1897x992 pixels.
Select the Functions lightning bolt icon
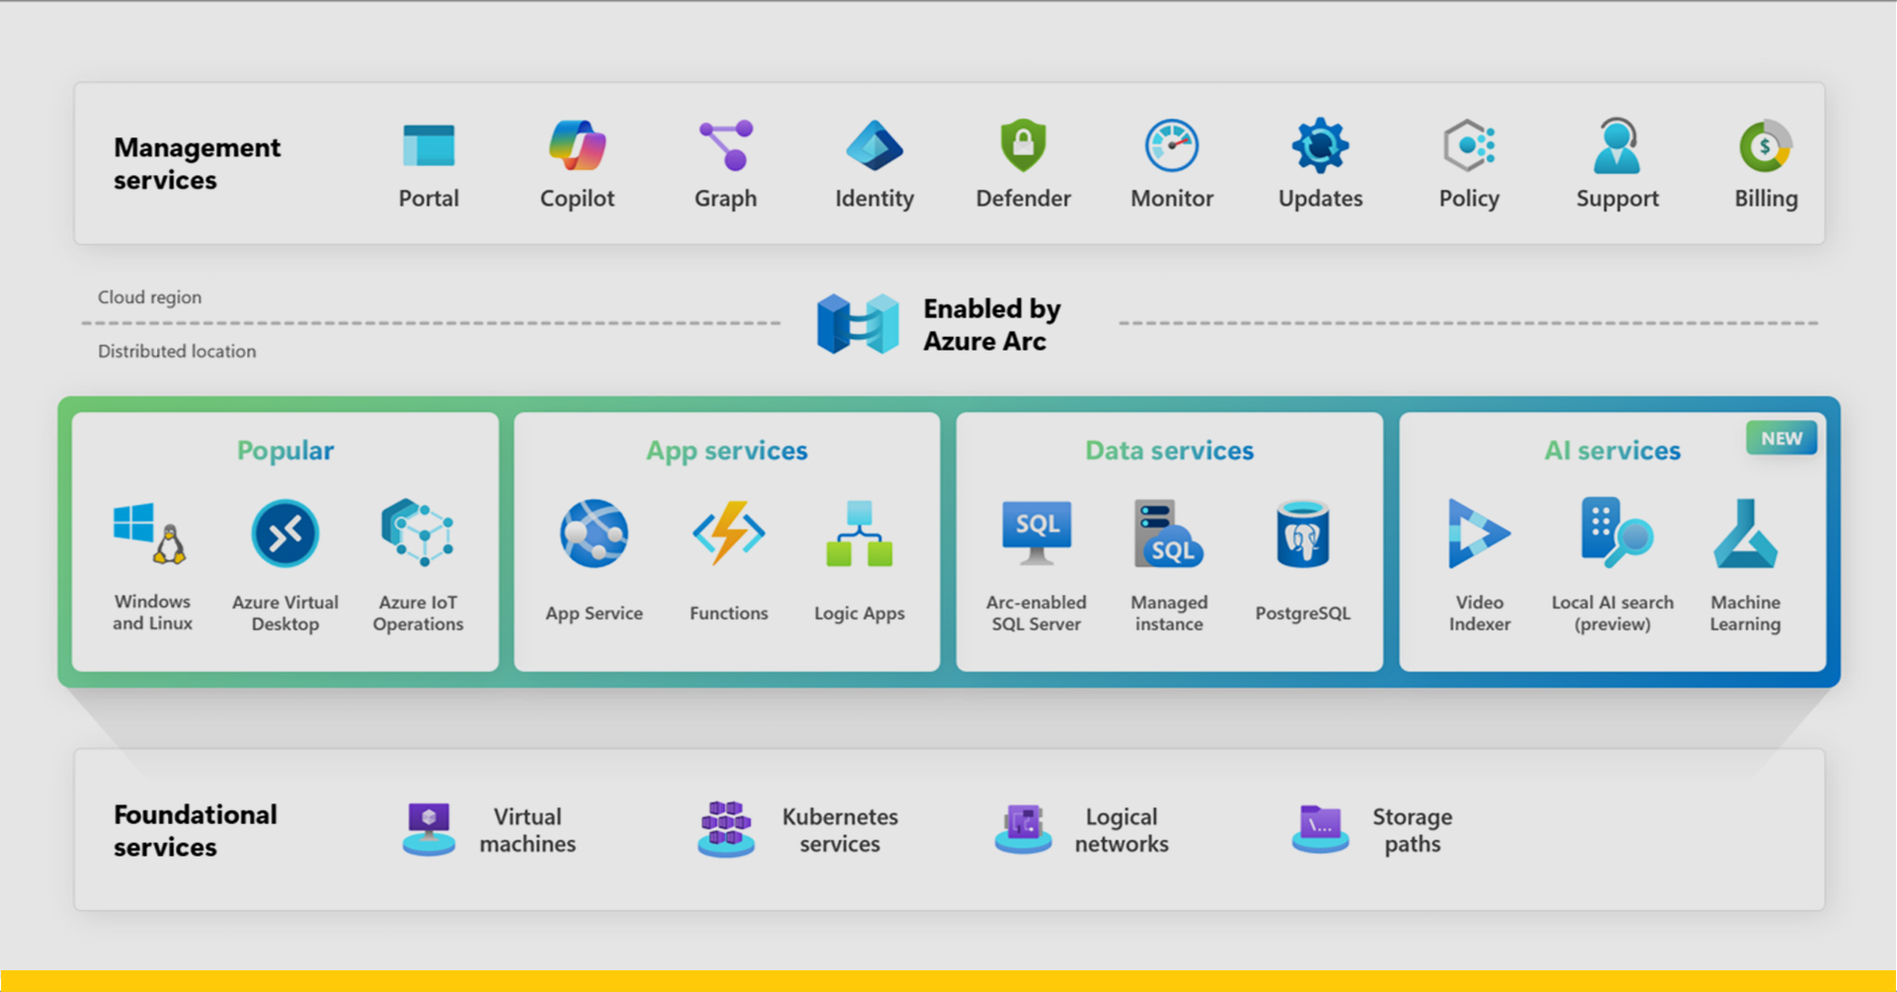click(x=728, y=534)
